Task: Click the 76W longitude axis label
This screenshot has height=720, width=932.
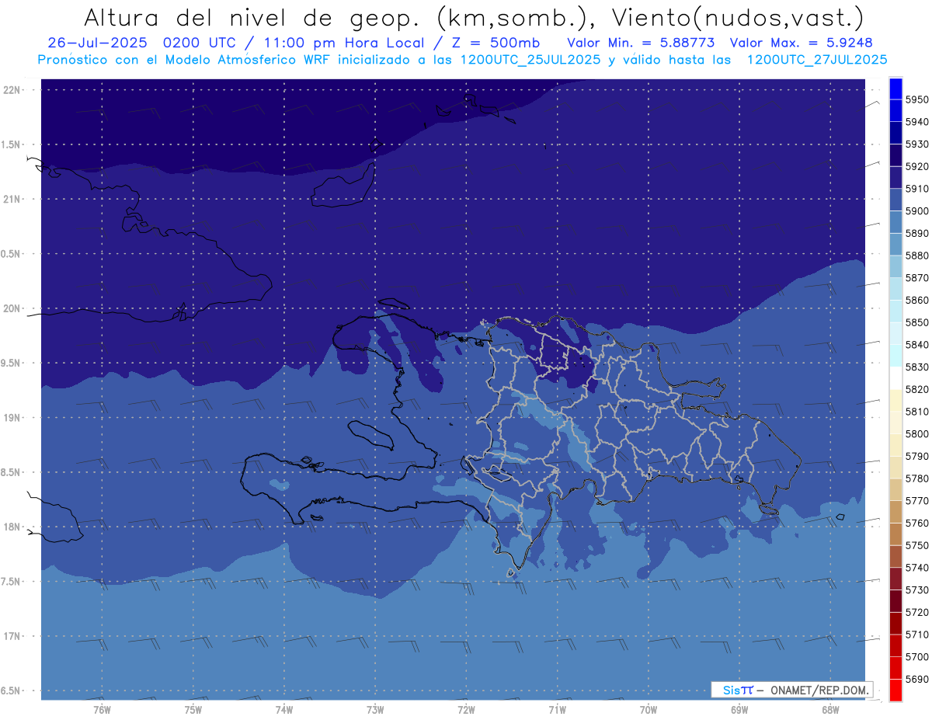Action: 102,710
